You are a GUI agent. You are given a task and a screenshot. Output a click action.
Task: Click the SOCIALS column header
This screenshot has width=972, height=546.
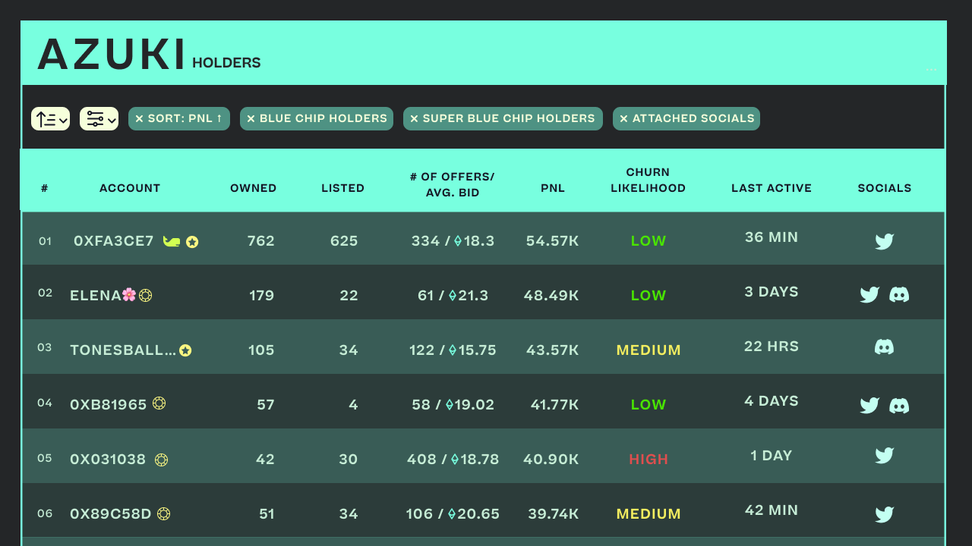(x=885, y=188)
